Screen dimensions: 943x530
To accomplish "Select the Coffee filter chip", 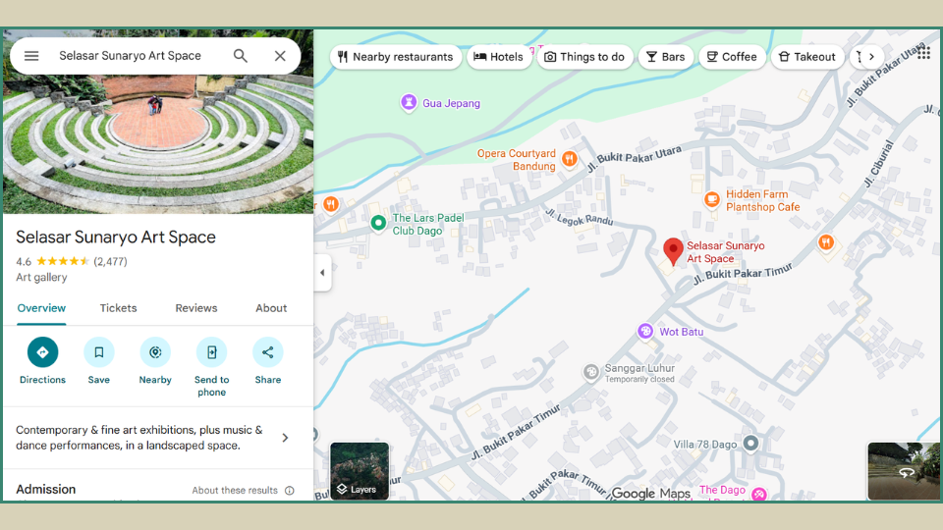I will tap(732, 57).
